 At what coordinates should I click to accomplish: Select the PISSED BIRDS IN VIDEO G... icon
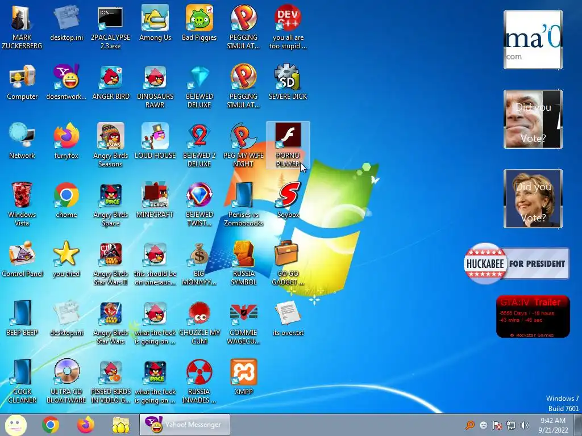(110, 381)
